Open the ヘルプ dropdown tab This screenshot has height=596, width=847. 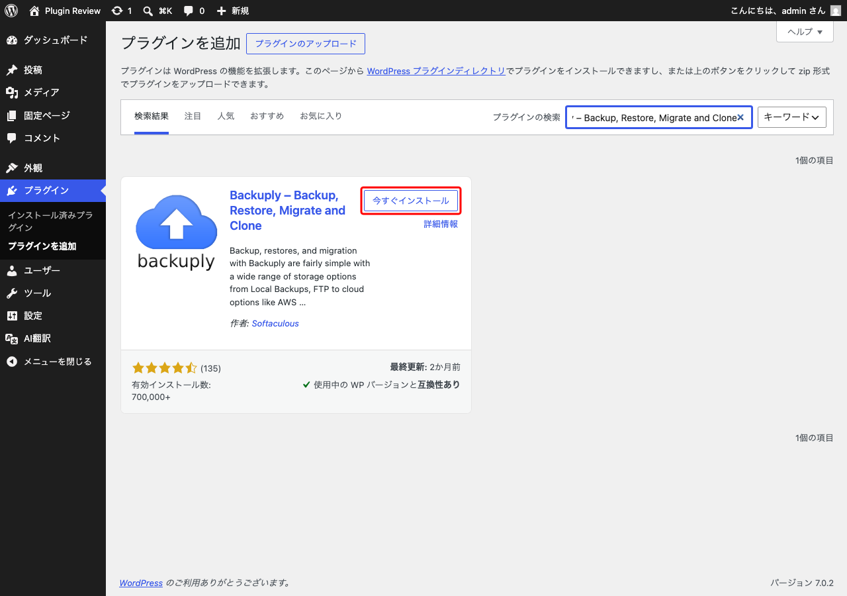(805, 31)
